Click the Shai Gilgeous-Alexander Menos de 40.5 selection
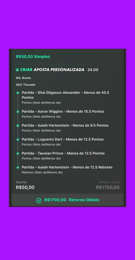 coord(66,95)
